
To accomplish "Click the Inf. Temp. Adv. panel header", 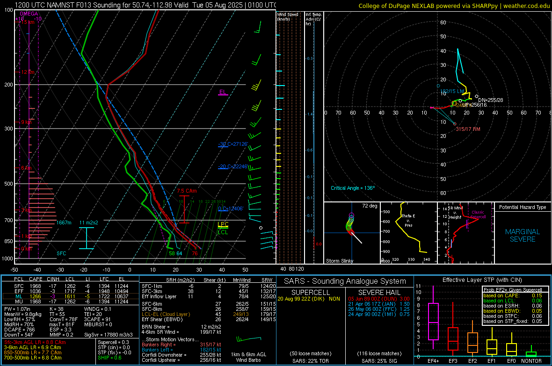I will point(313,19).
